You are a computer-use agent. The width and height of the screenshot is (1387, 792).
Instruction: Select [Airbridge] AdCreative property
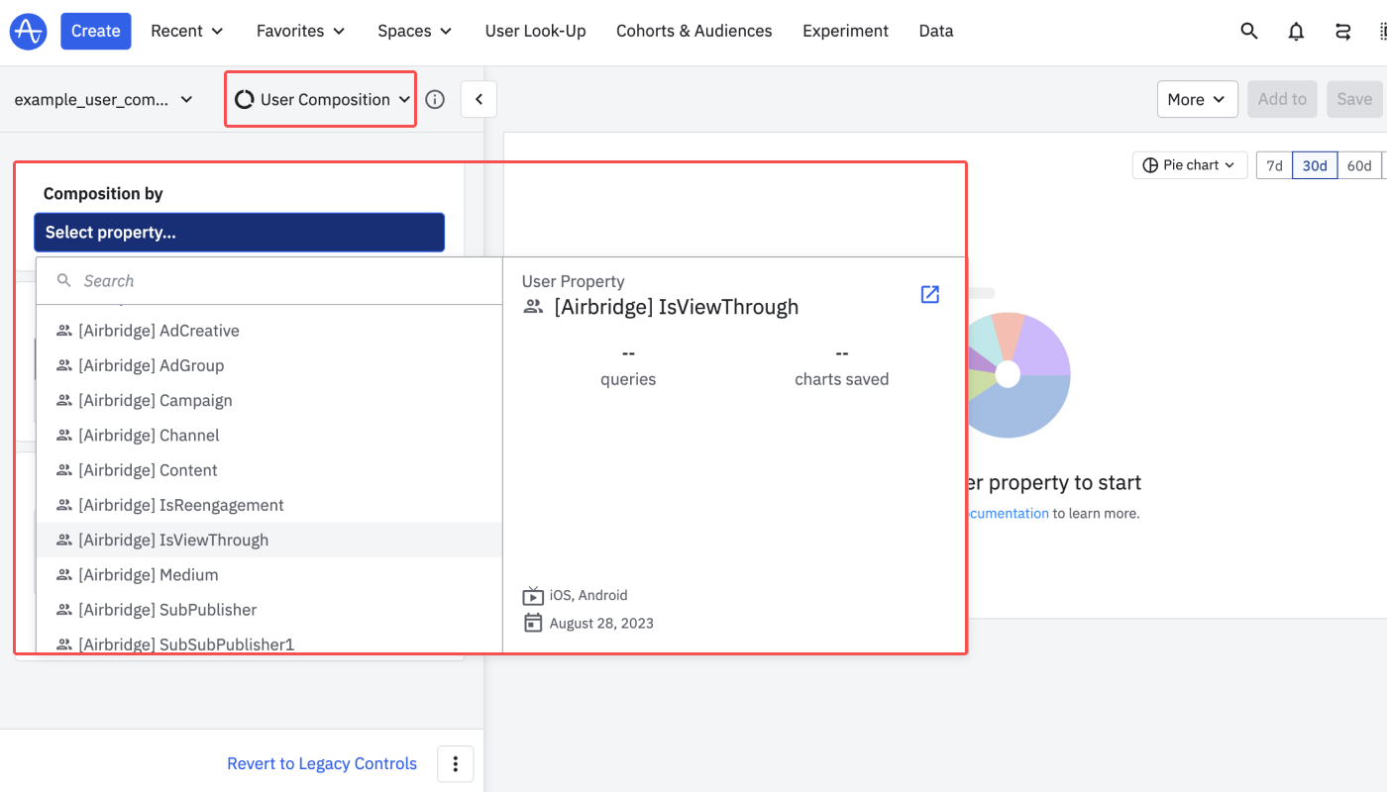pyautogui.click(x=269, y=331)
